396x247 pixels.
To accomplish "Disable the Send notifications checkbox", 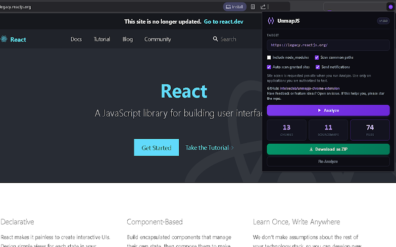I will [x=318, y=67].
